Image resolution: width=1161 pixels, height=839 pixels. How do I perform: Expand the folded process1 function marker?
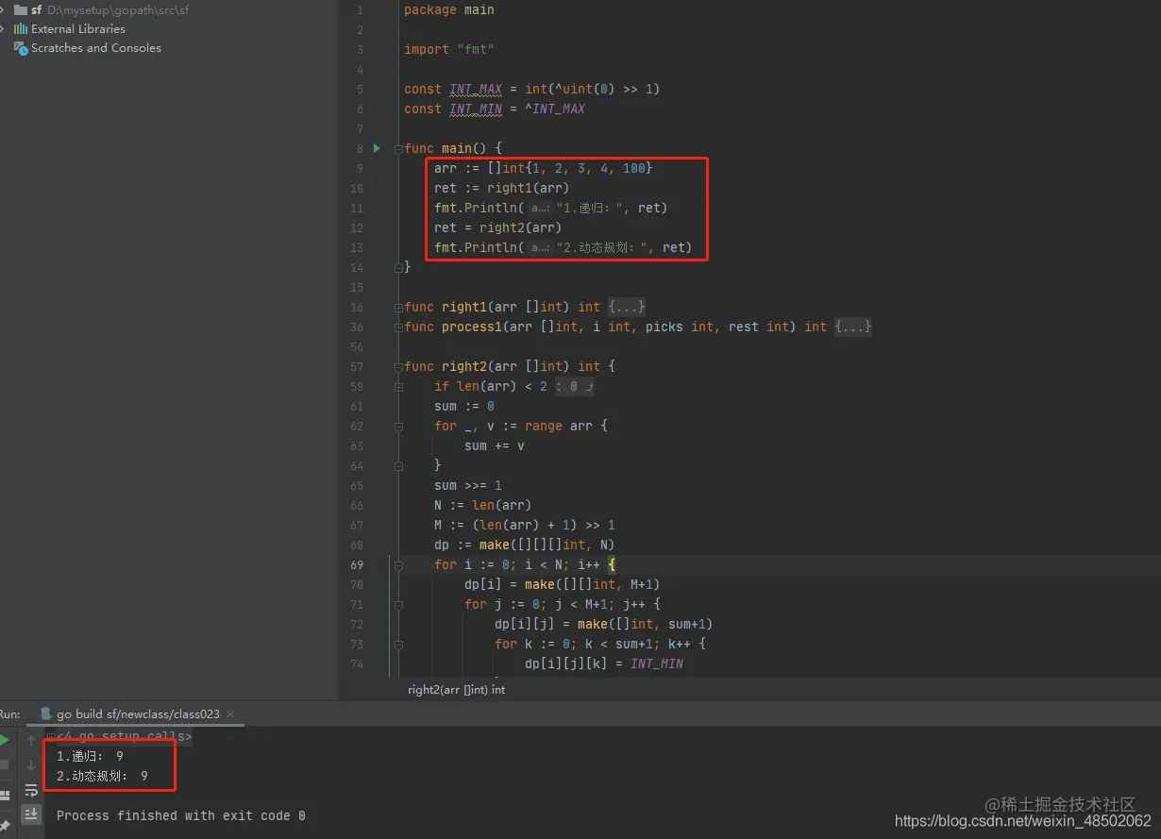(399, 327)
